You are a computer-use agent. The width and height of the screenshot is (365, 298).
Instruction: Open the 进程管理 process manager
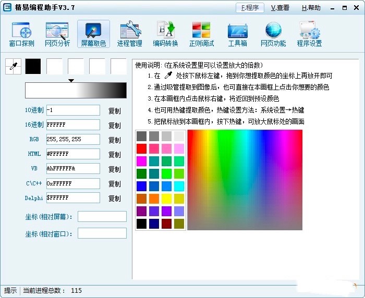[x=129, y=34]
